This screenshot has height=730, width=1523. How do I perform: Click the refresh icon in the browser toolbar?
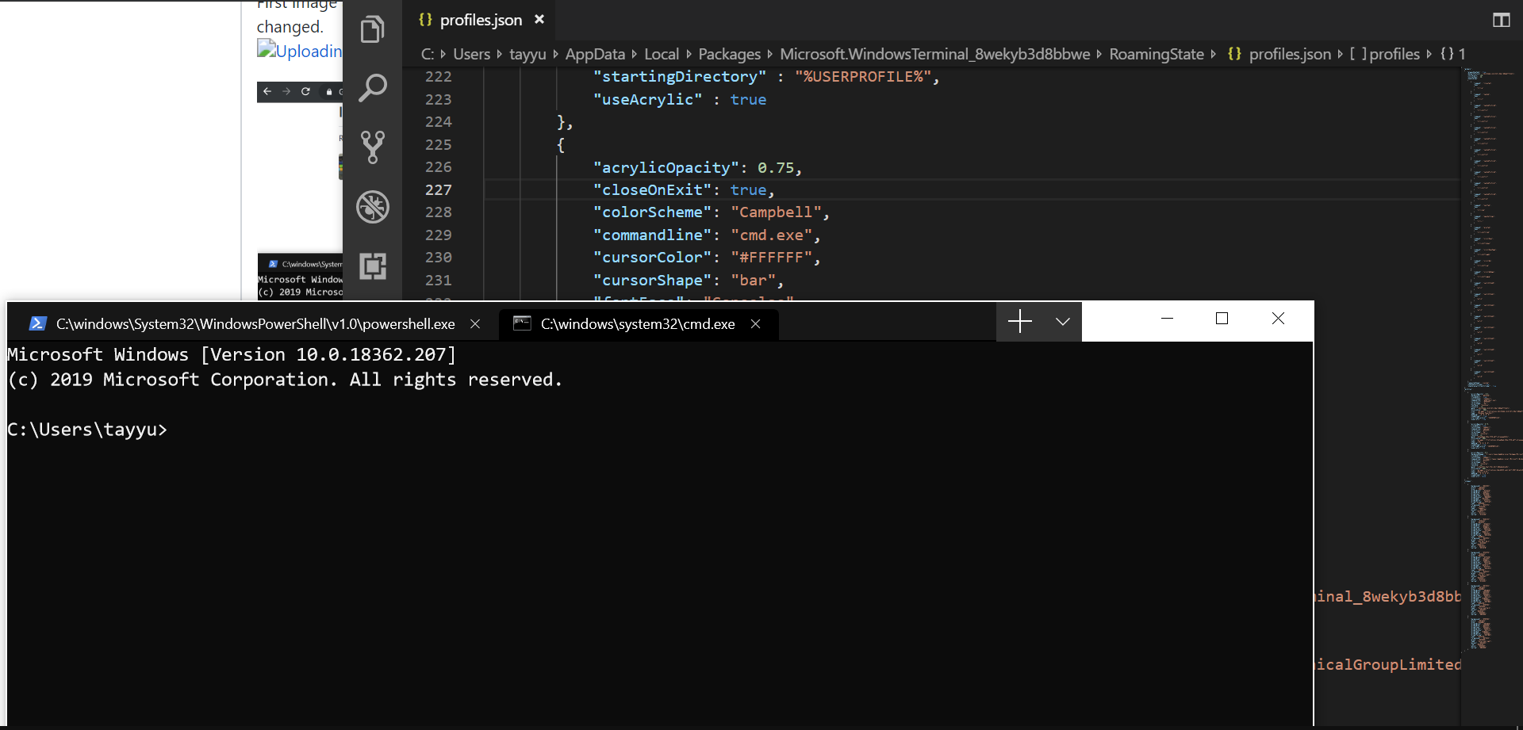307,91
